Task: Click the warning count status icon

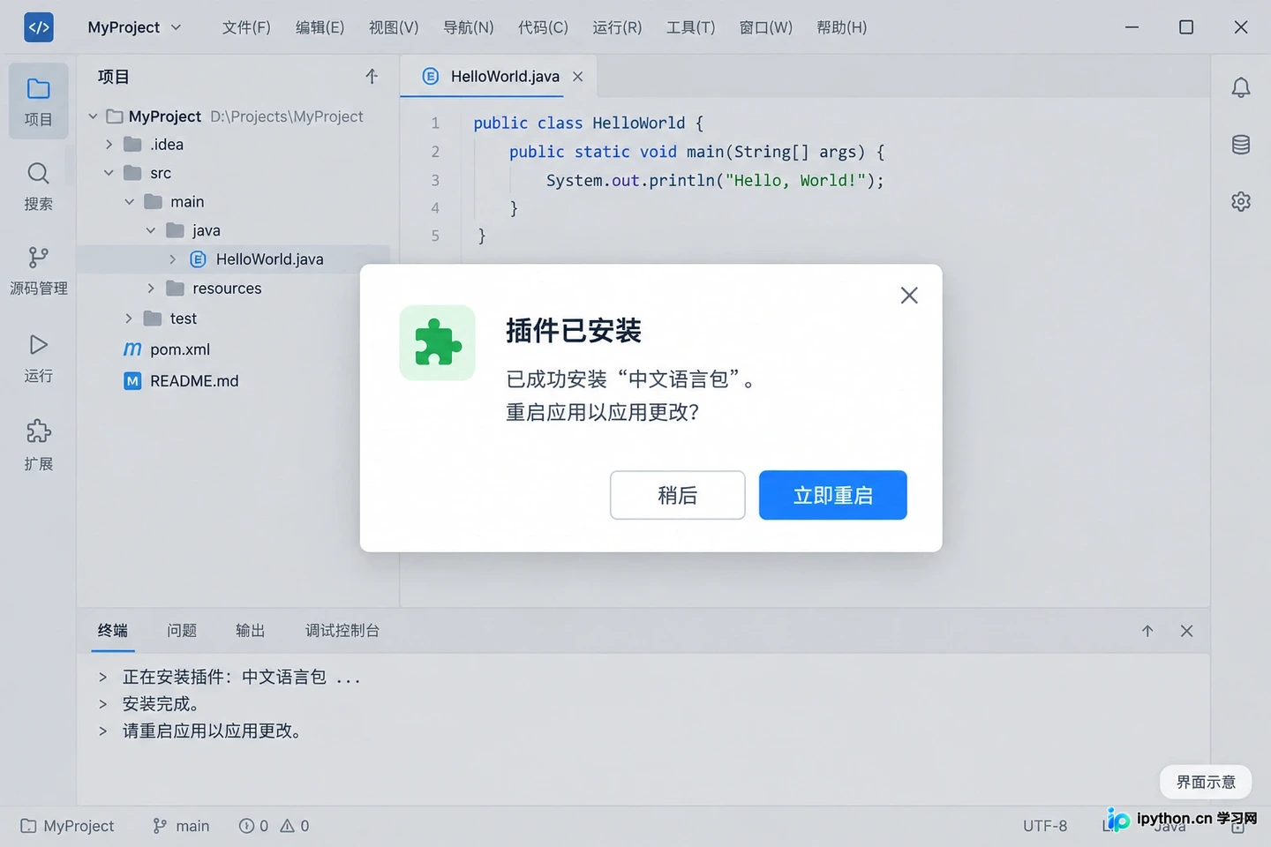Action: tap(295, 826)
